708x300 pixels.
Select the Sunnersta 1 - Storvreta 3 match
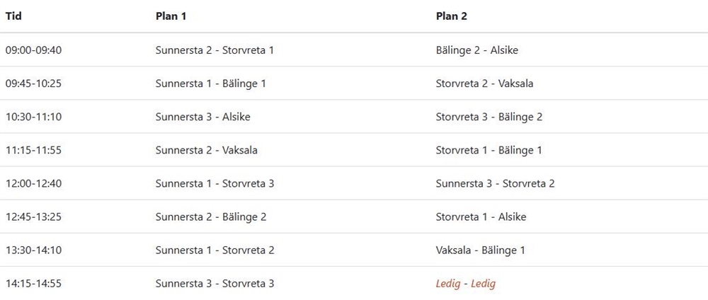point(215,184)
